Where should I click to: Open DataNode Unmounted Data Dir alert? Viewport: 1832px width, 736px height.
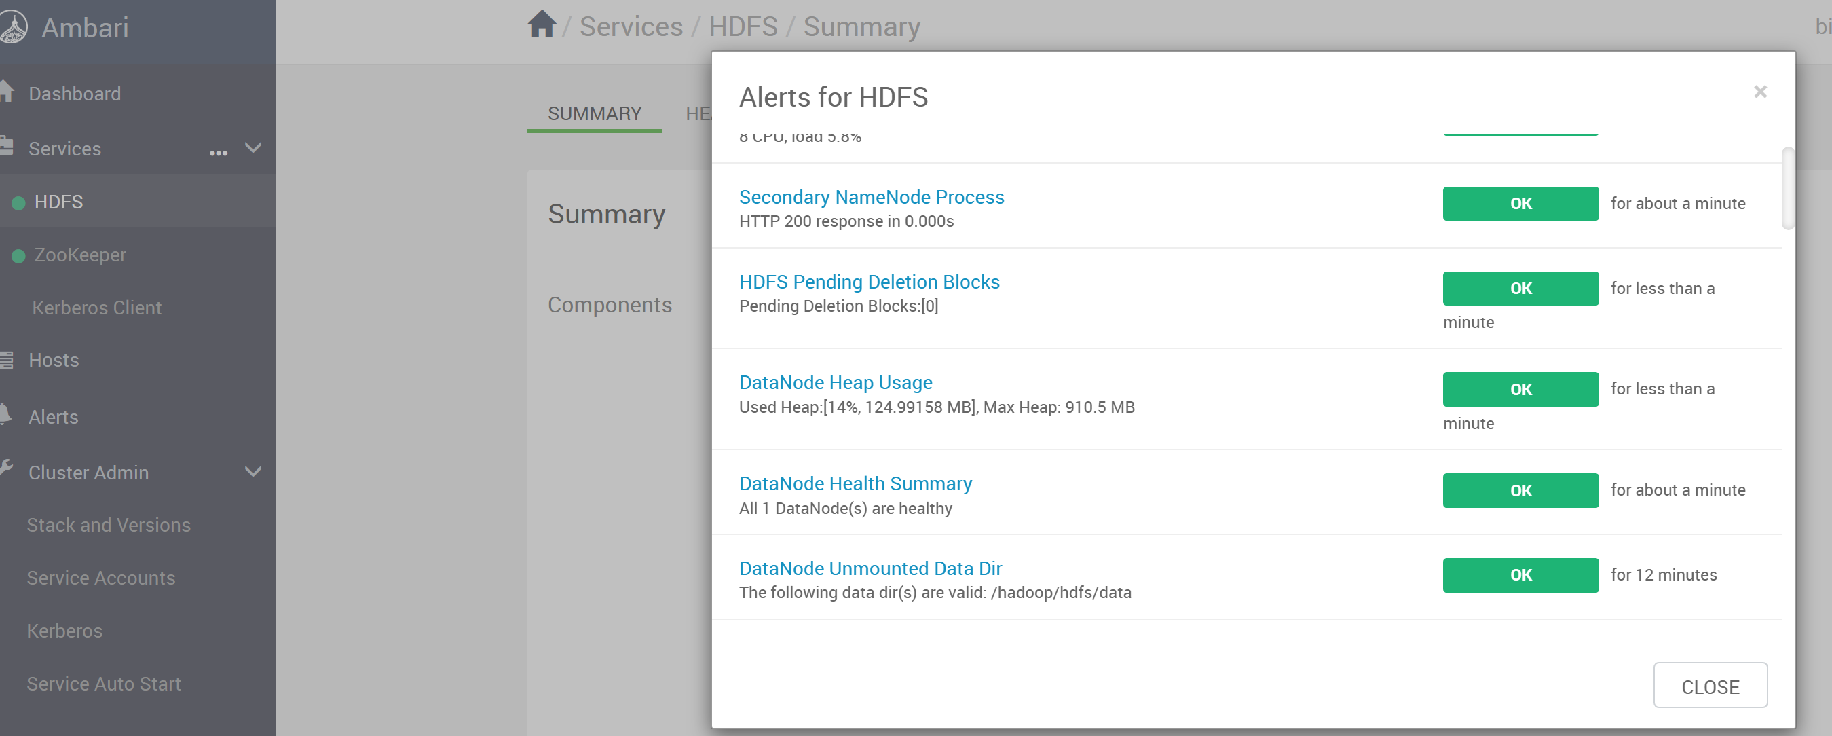870,568
